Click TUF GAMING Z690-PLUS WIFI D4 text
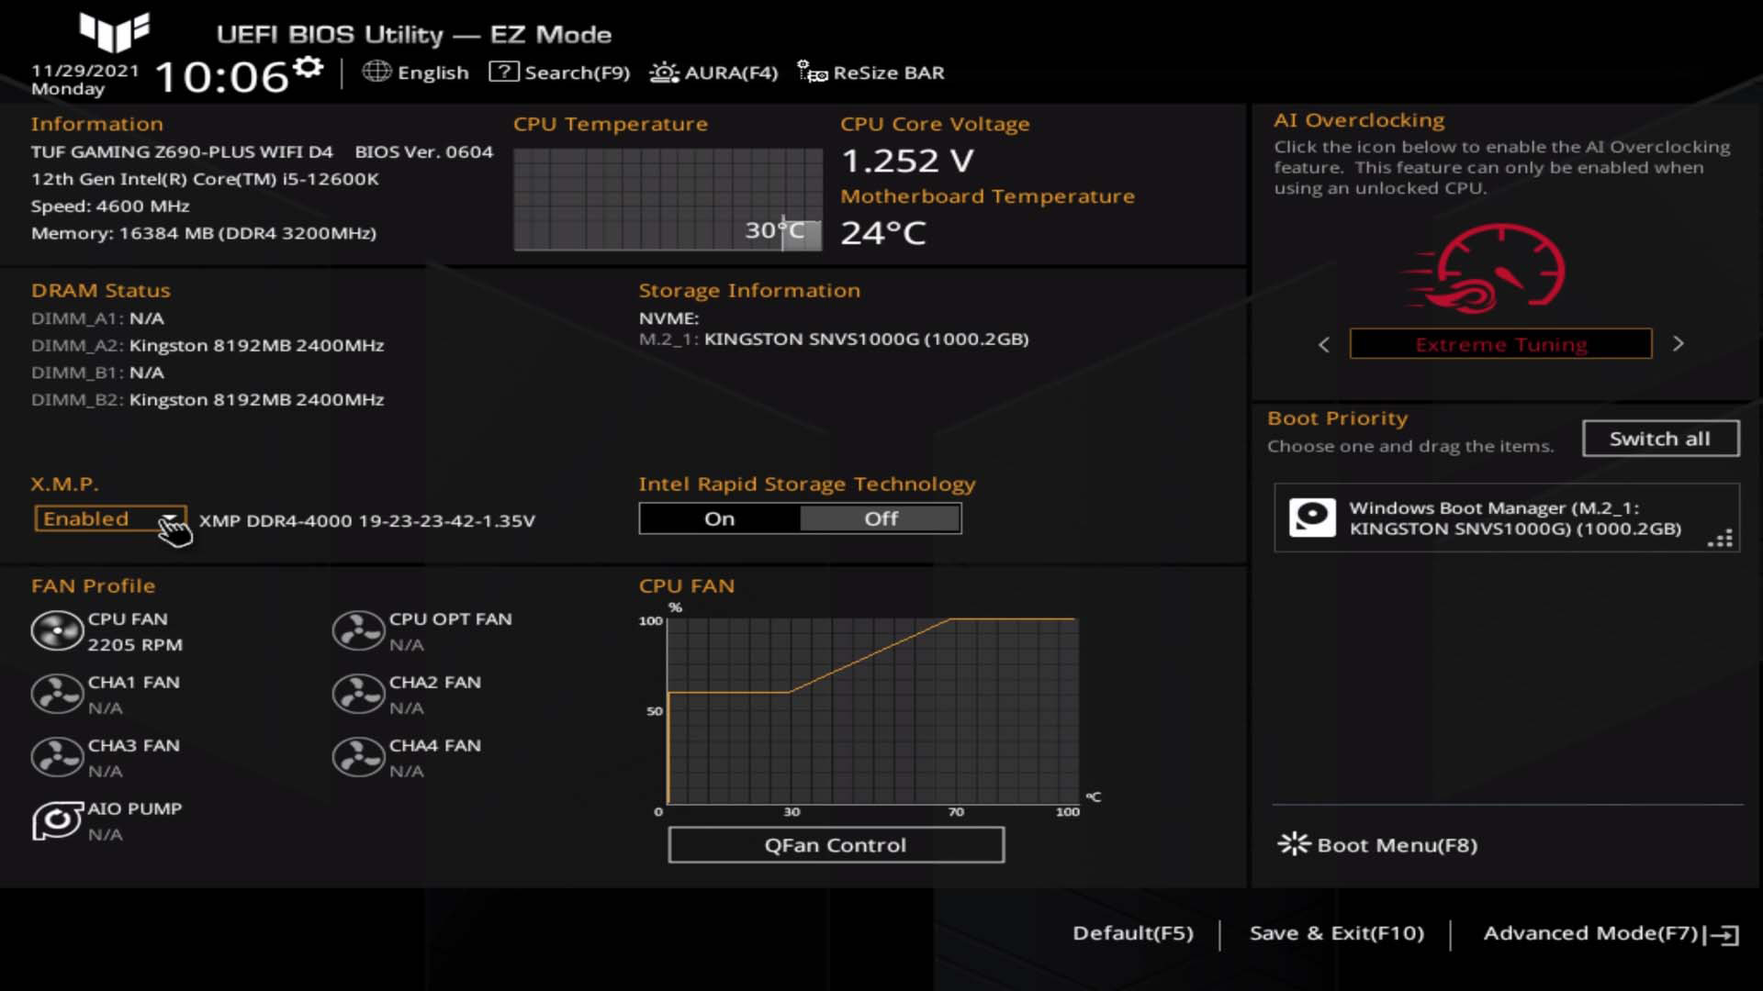 click(182, 151)
